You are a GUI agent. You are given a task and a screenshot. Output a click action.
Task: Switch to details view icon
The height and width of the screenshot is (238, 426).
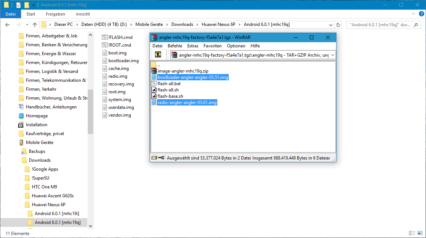[412, 233]
